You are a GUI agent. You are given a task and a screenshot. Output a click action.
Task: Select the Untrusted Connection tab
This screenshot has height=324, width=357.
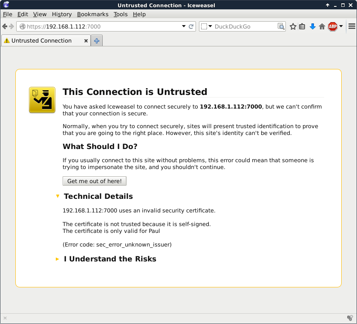point(46,40)
